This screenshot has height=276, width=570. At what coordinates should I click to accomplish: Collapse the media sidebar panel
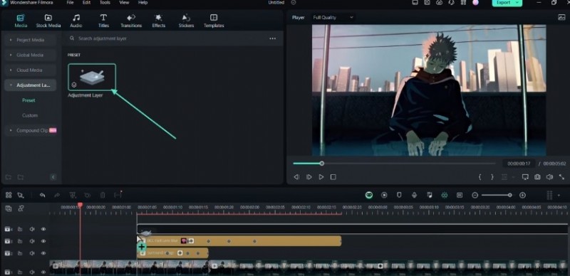point(53,177)
